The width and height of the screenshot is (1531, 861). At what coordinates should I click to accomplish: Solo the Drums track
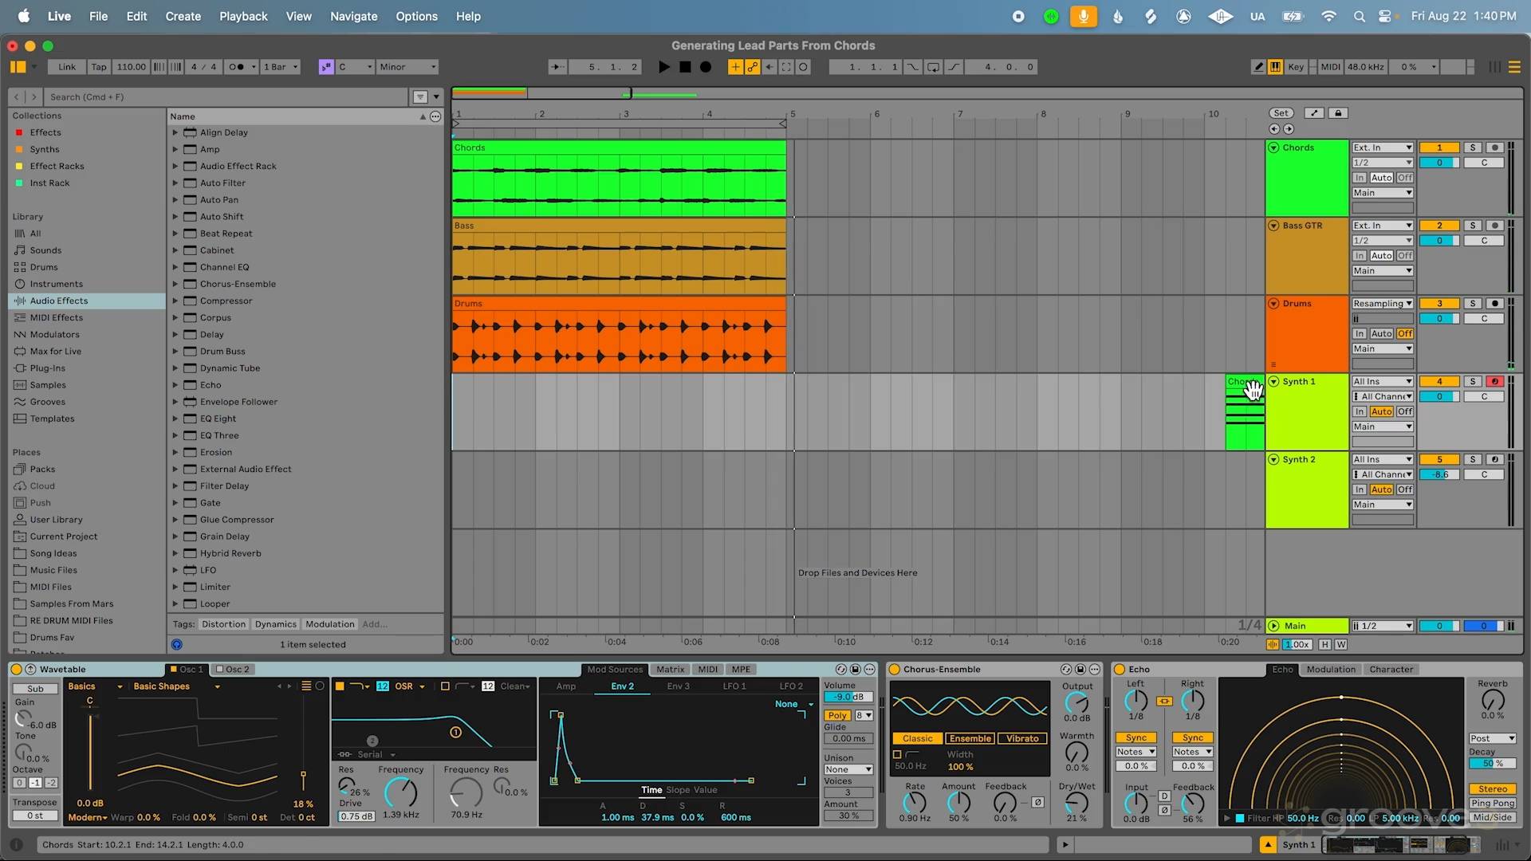point(1473,304)
